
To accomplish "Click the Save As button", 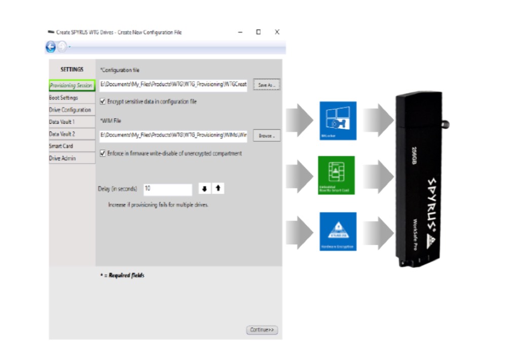I will point(267,85).
